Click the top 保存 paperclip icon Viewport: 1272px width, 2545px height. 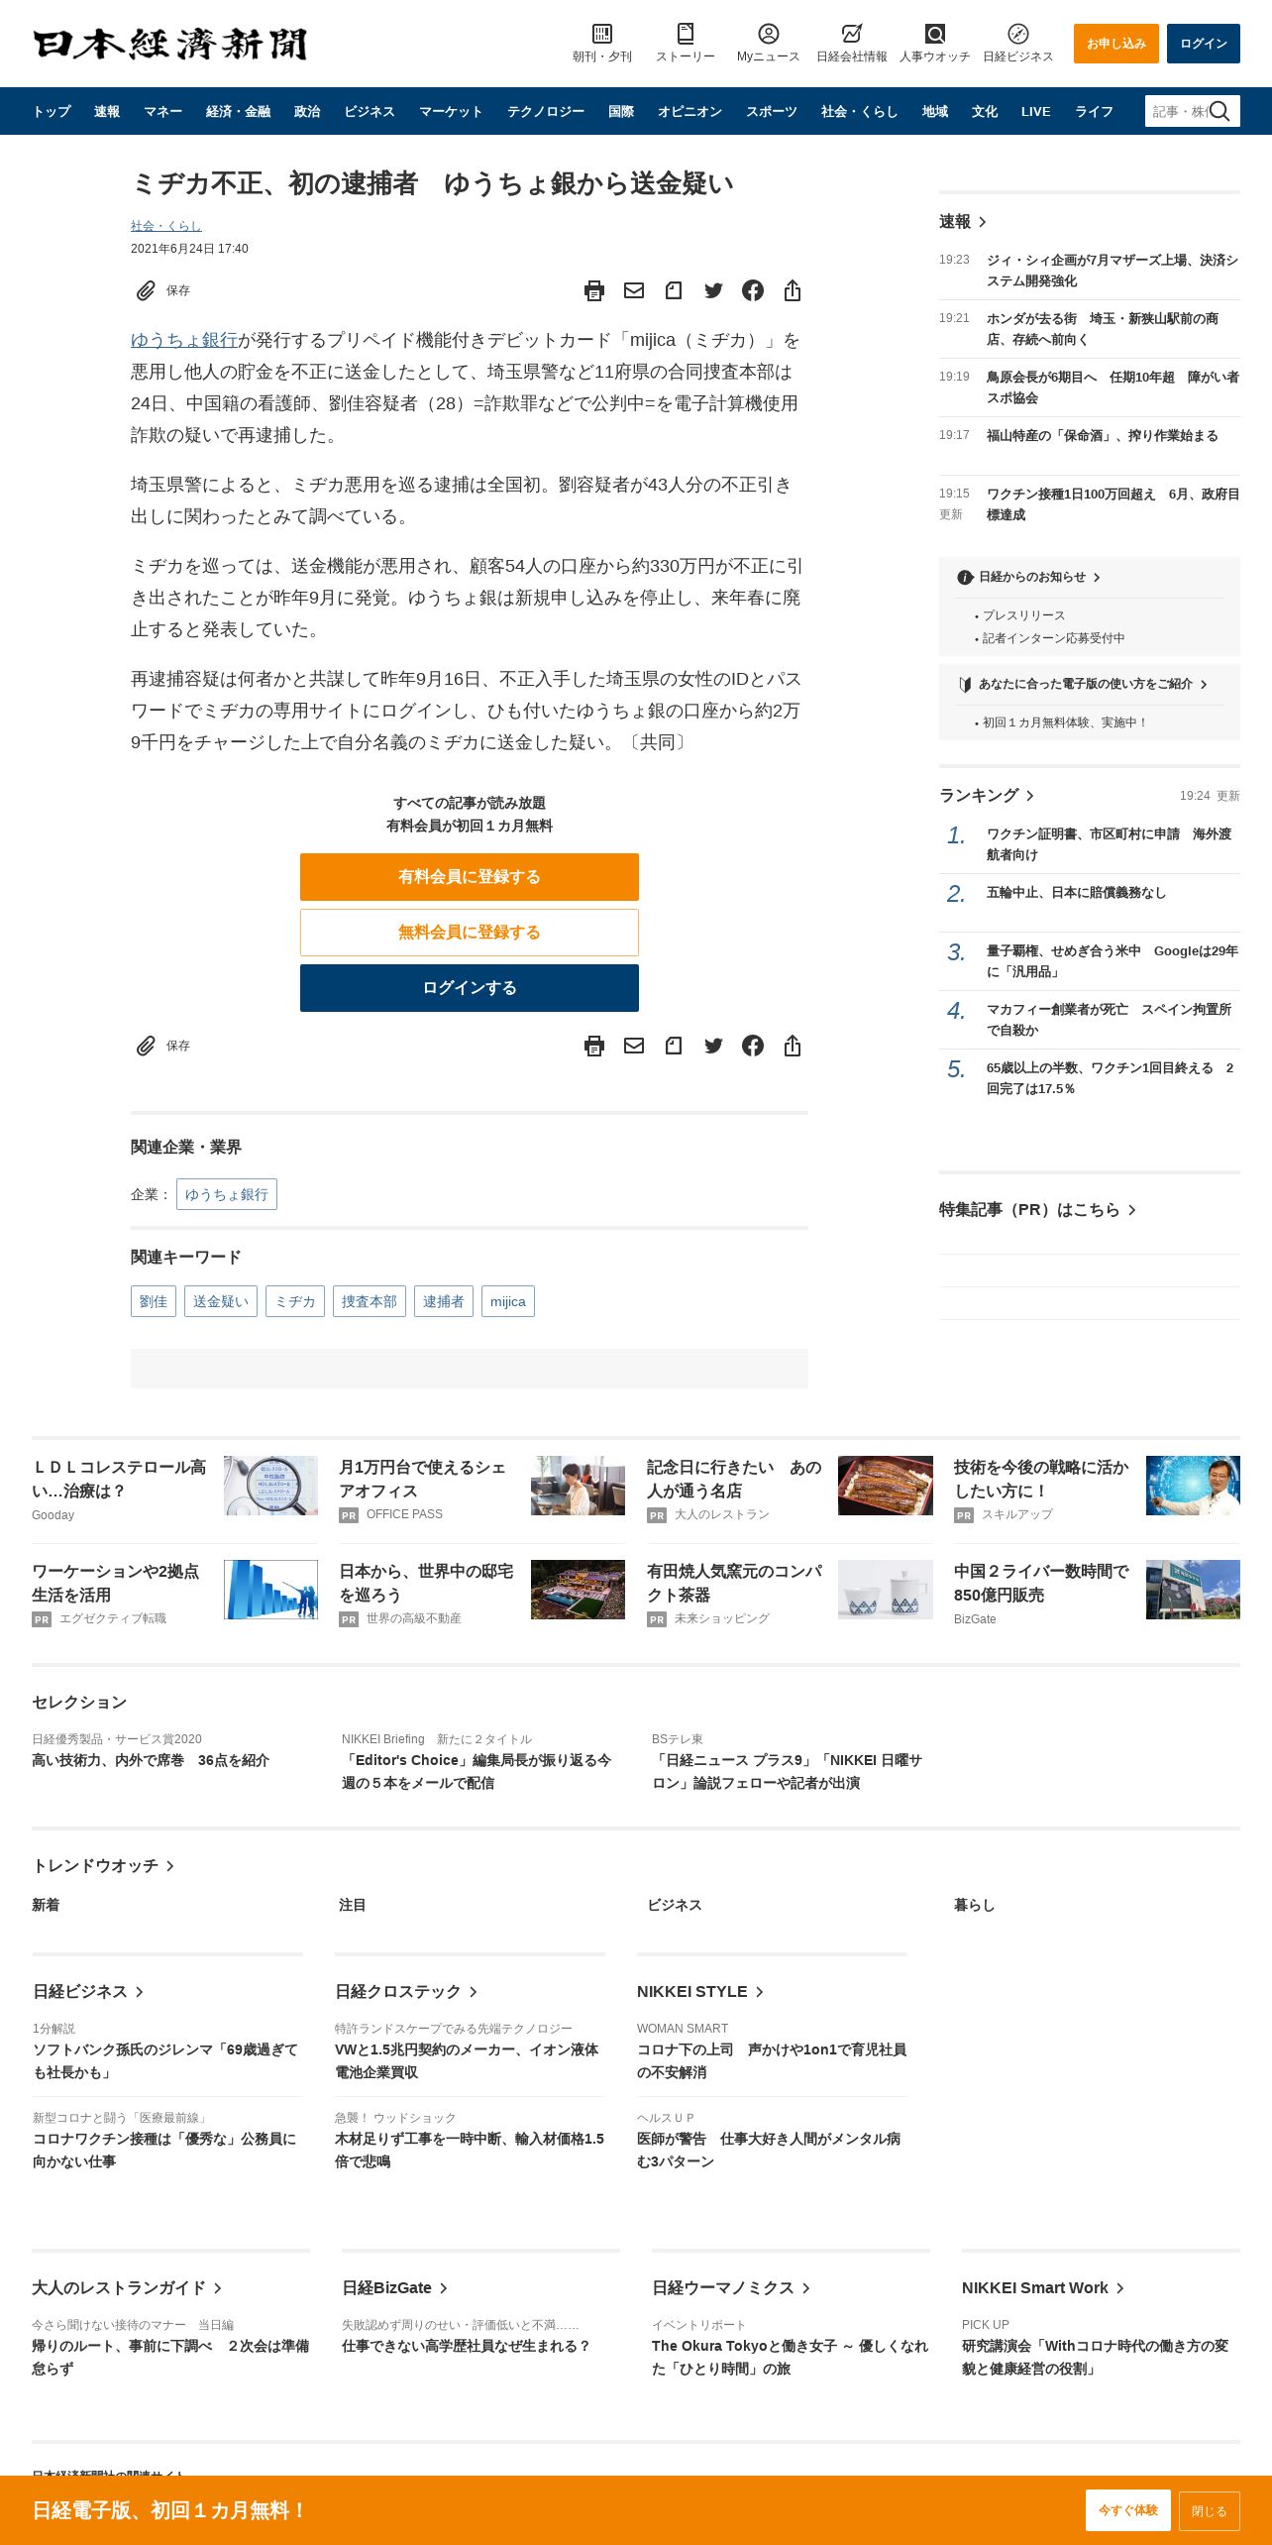[146, 290]
